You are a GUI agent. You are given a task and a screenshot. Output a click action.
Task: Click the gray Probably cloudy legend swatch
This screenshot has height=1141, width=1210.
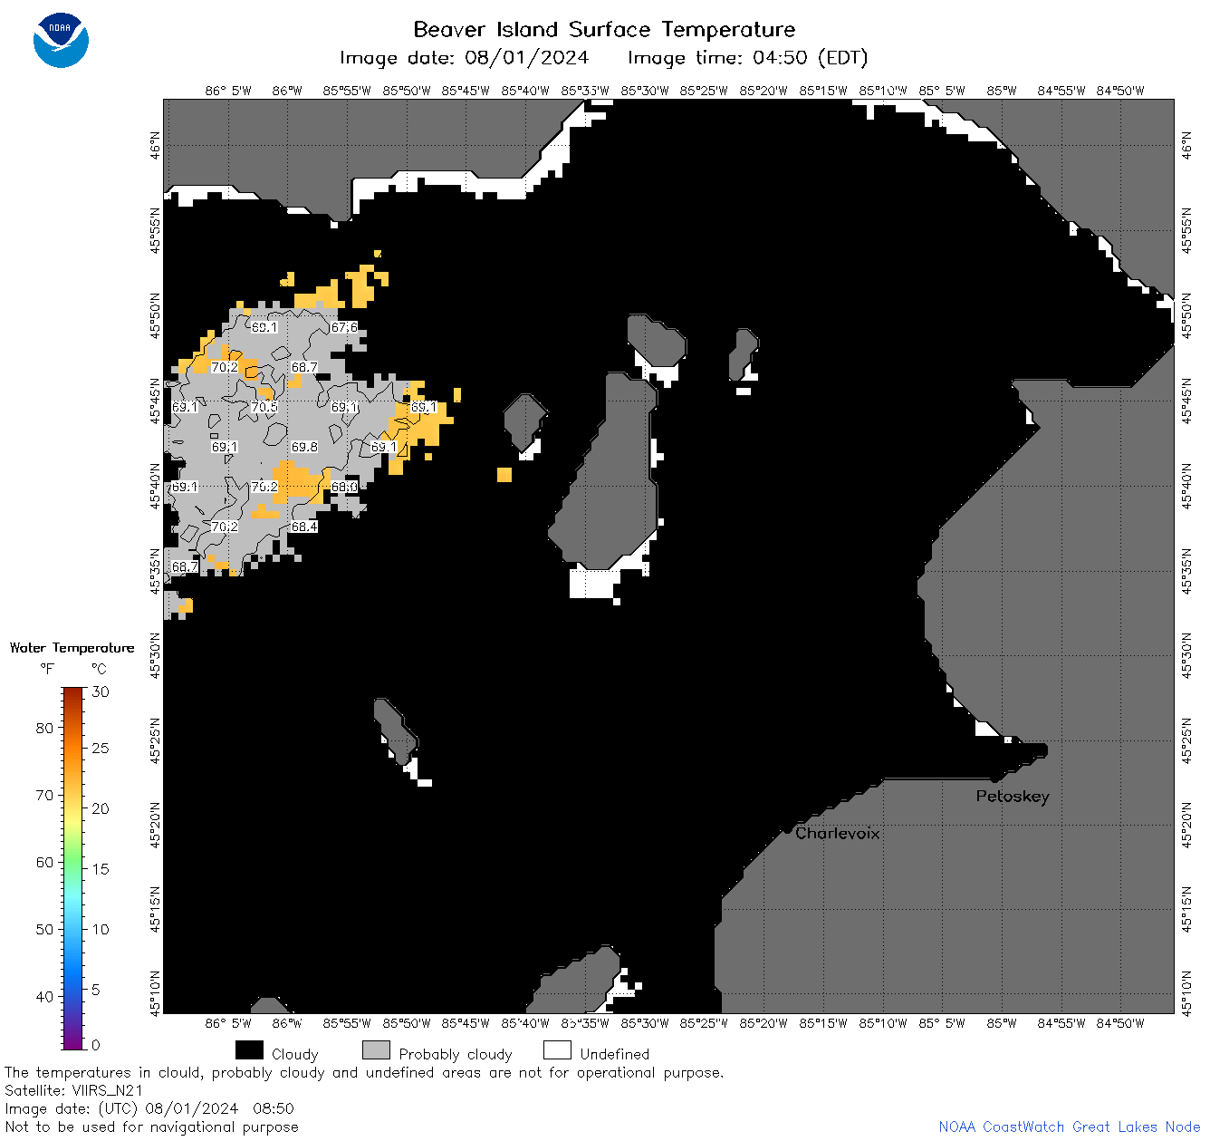coord(376,1050)
